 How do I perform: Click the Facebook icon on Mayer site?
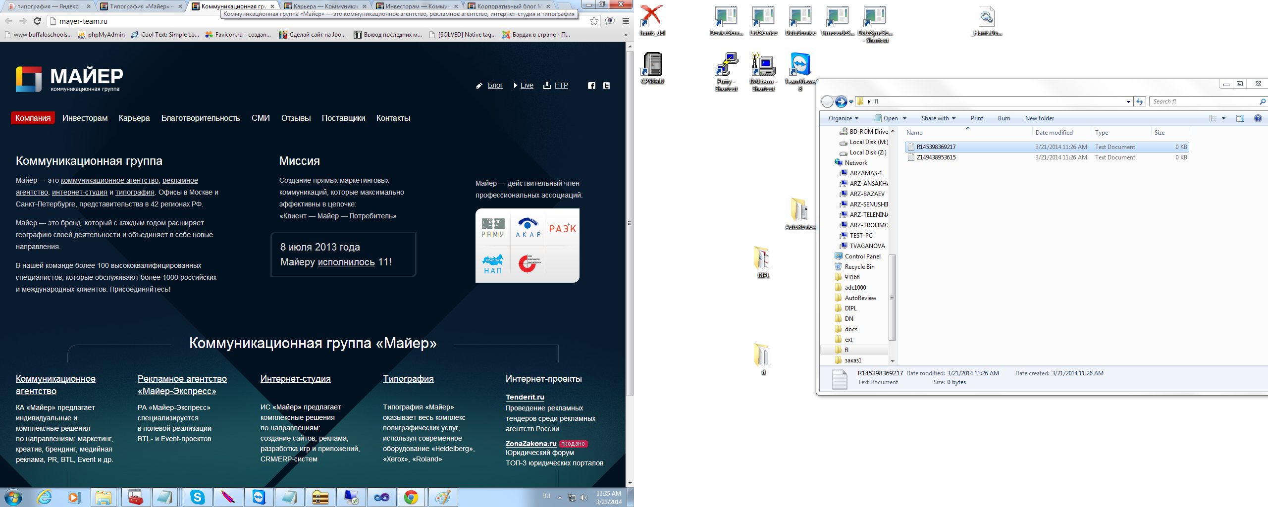tap(591, 86)
